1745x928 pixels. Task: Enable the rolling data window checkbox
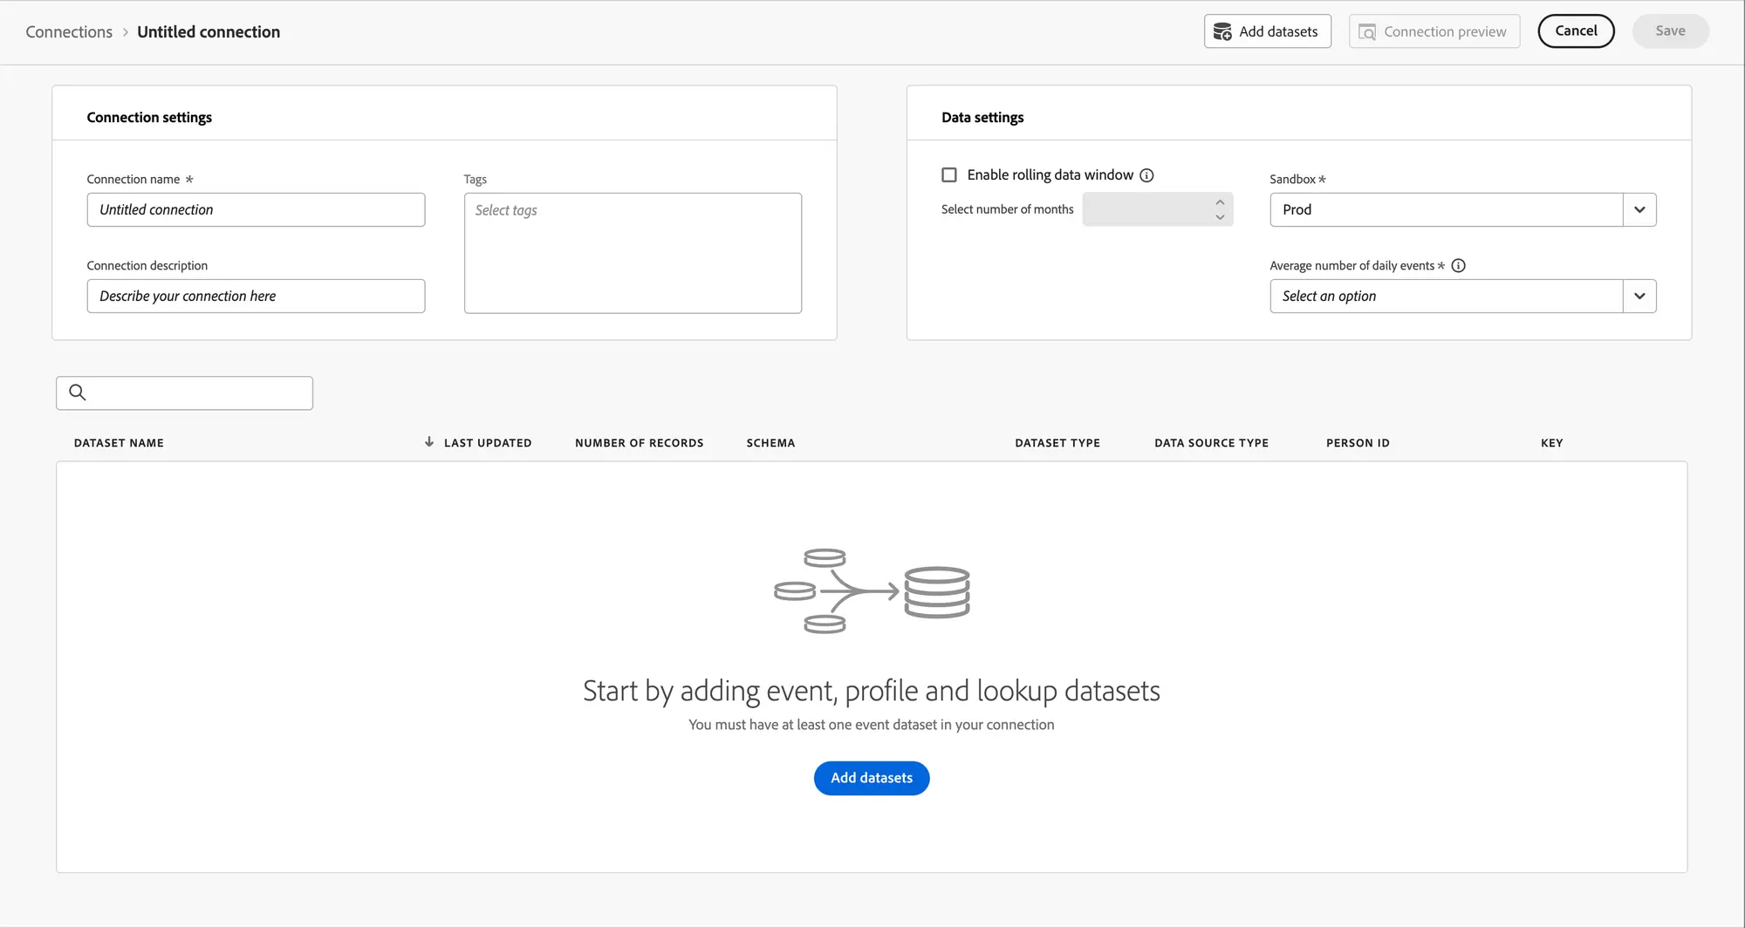pyautogui.click(x=948, y=174)
